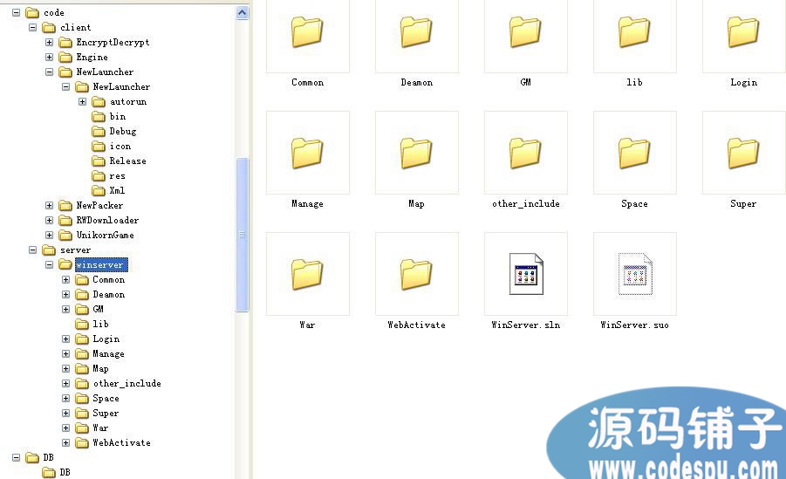Image resolution: width=786 pixels, height=479 pixels.
Task: Select the Space item in tree
Action: (106, 398)
